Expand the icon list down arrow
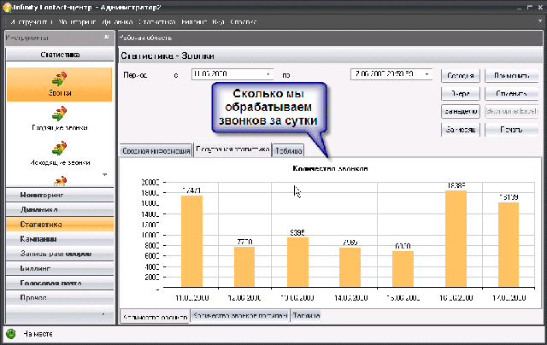 tap(104, 174)
